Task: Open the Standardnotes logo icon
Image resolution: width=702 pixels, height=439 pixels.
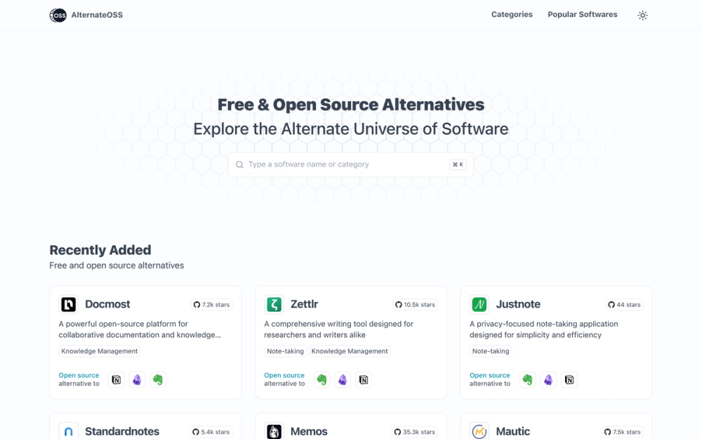Action: 69,431
